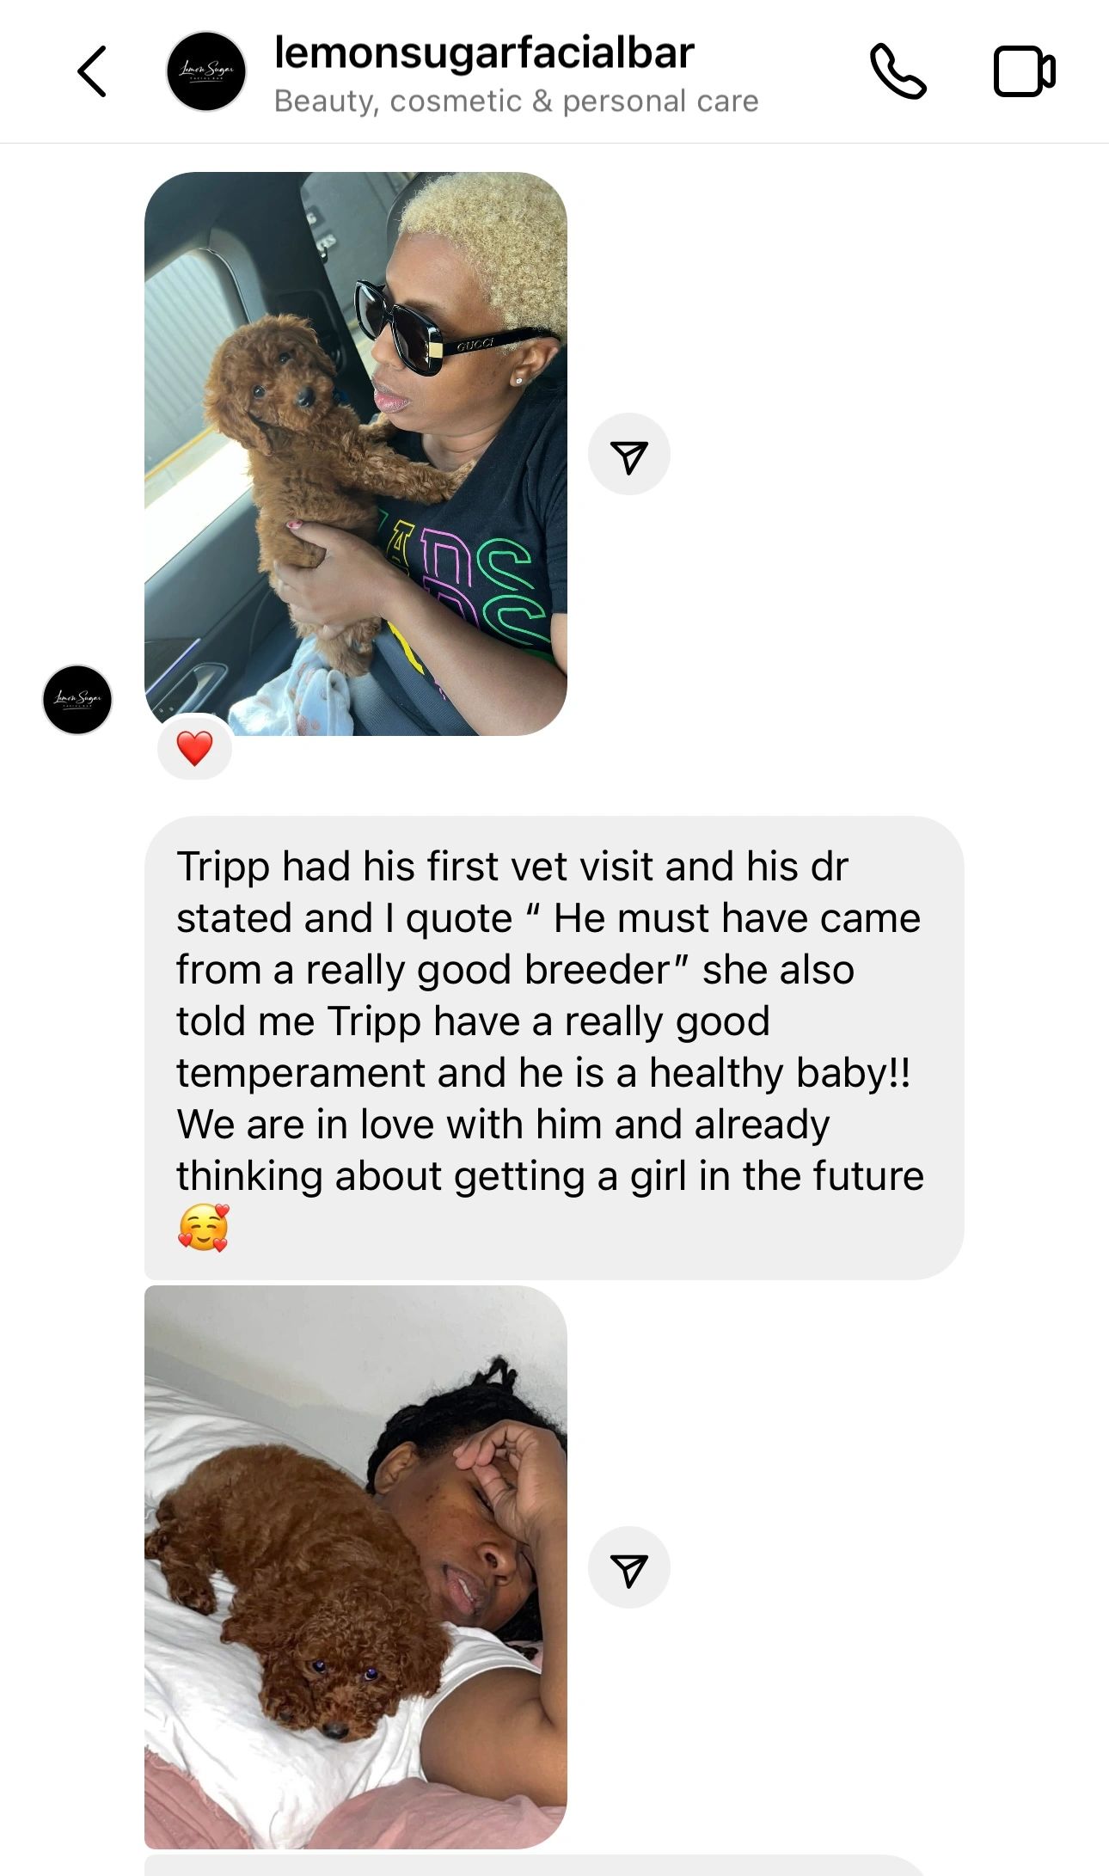Open photo of woman holding puppy
This screenshot has width=1109, height=1876.
(x=355, y=453)
